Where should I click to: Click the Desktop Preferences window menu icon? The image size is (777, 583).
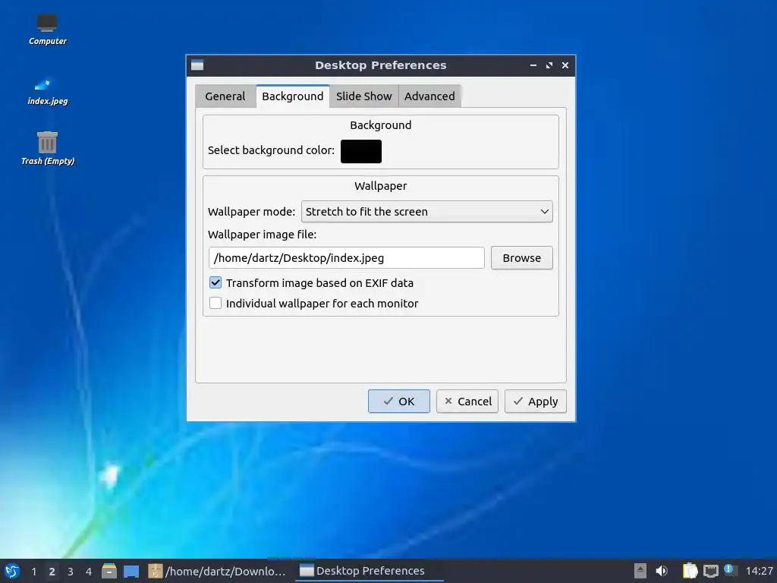click(197, 65)
